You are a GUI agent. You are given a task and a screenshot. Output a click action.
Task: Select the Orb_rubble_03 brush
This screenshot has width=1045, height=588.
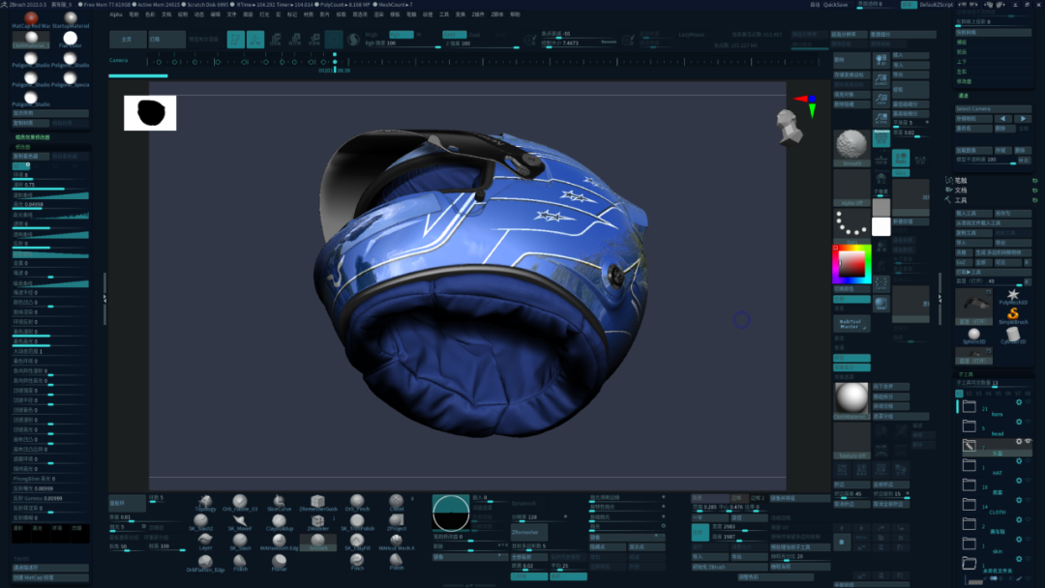pyautogui.click(x=240, y=503)
